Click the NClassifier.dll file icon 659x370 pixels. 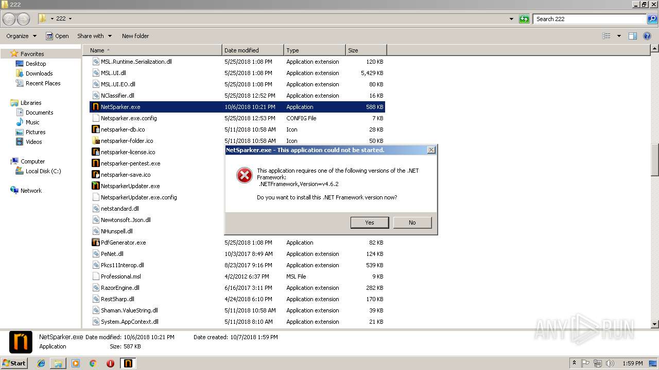click(95, 96)
